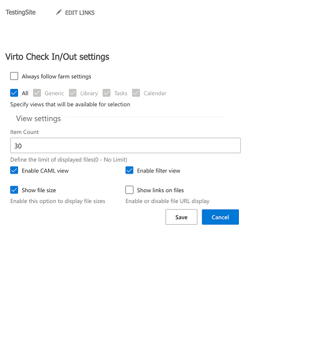Screen dimensions: 334x361
Task: Click the Cancel button
Action: tap(220, 217)
